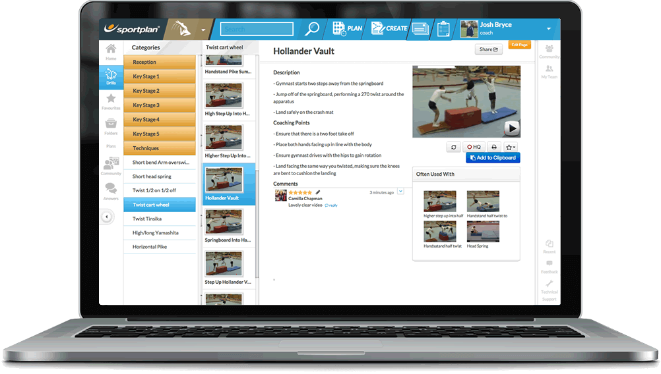This screenshot has width=661, height=374.
Task: Open Head Spring thumbnail
Action: [483, 231]
